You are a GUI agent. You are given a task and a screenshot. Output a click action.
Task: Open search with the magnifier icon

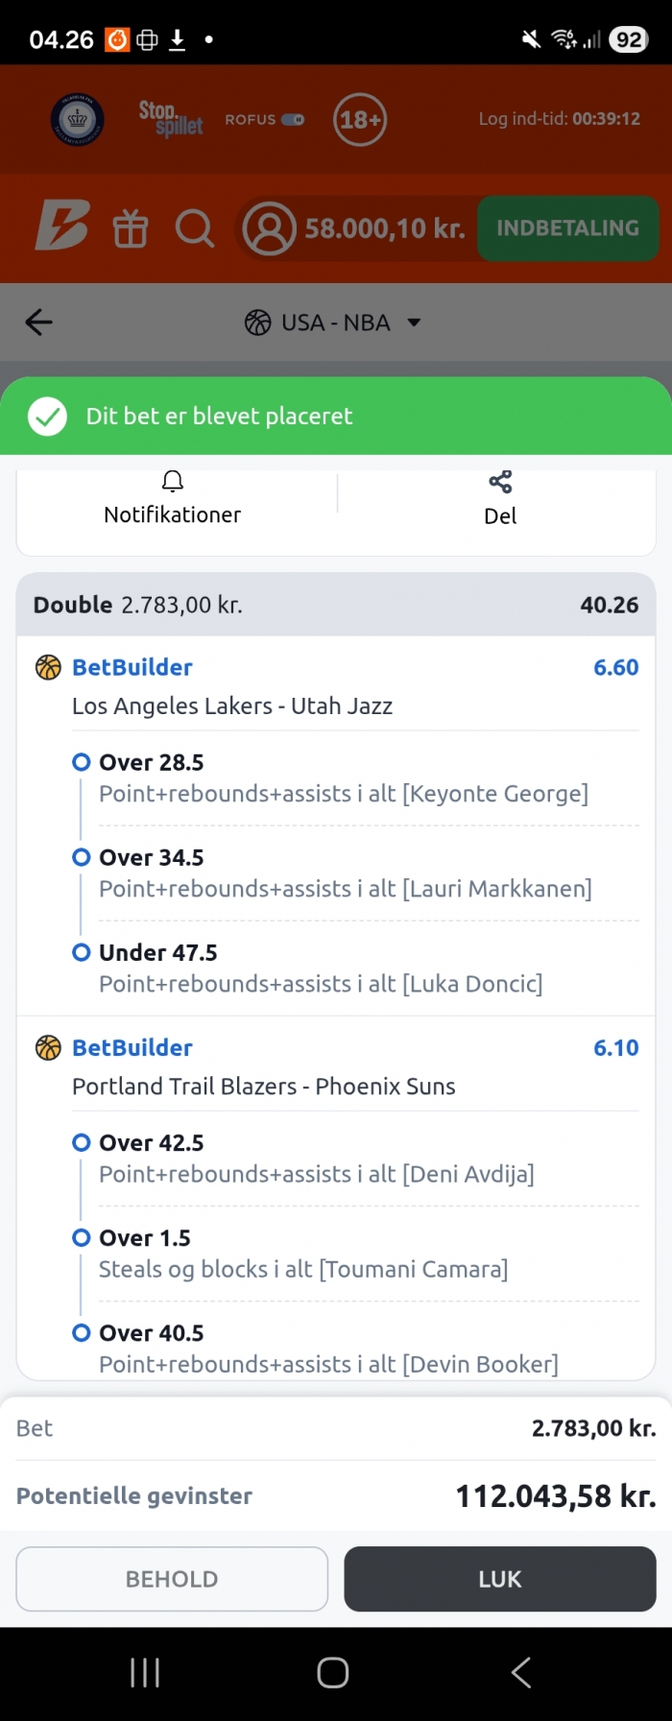tap(194, 228)
